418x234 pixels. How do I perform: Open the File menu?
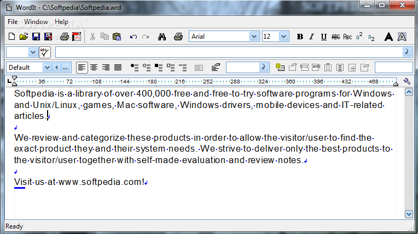[13, 22]
